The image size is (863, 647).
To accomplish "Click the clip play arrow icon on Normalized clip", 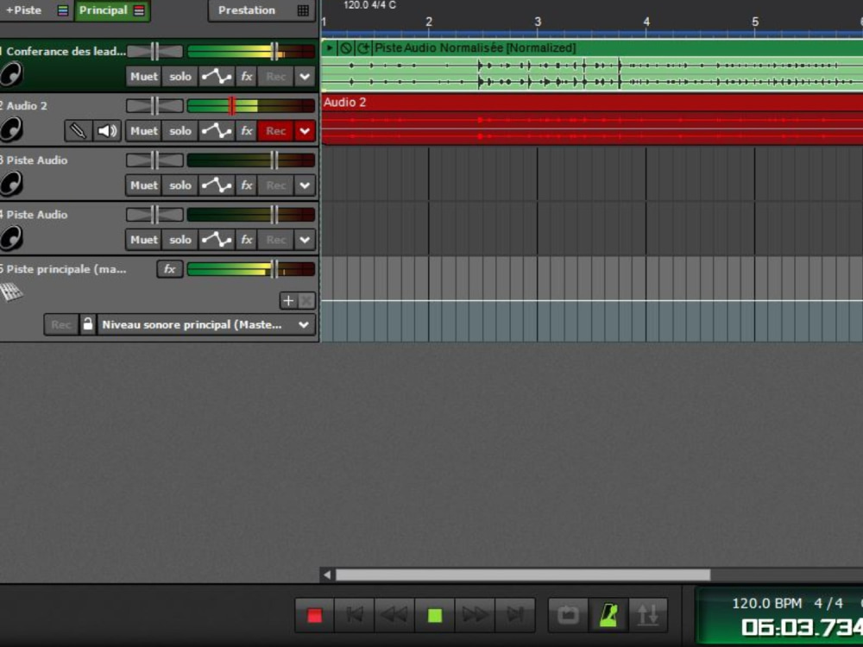I will point(329,47).
